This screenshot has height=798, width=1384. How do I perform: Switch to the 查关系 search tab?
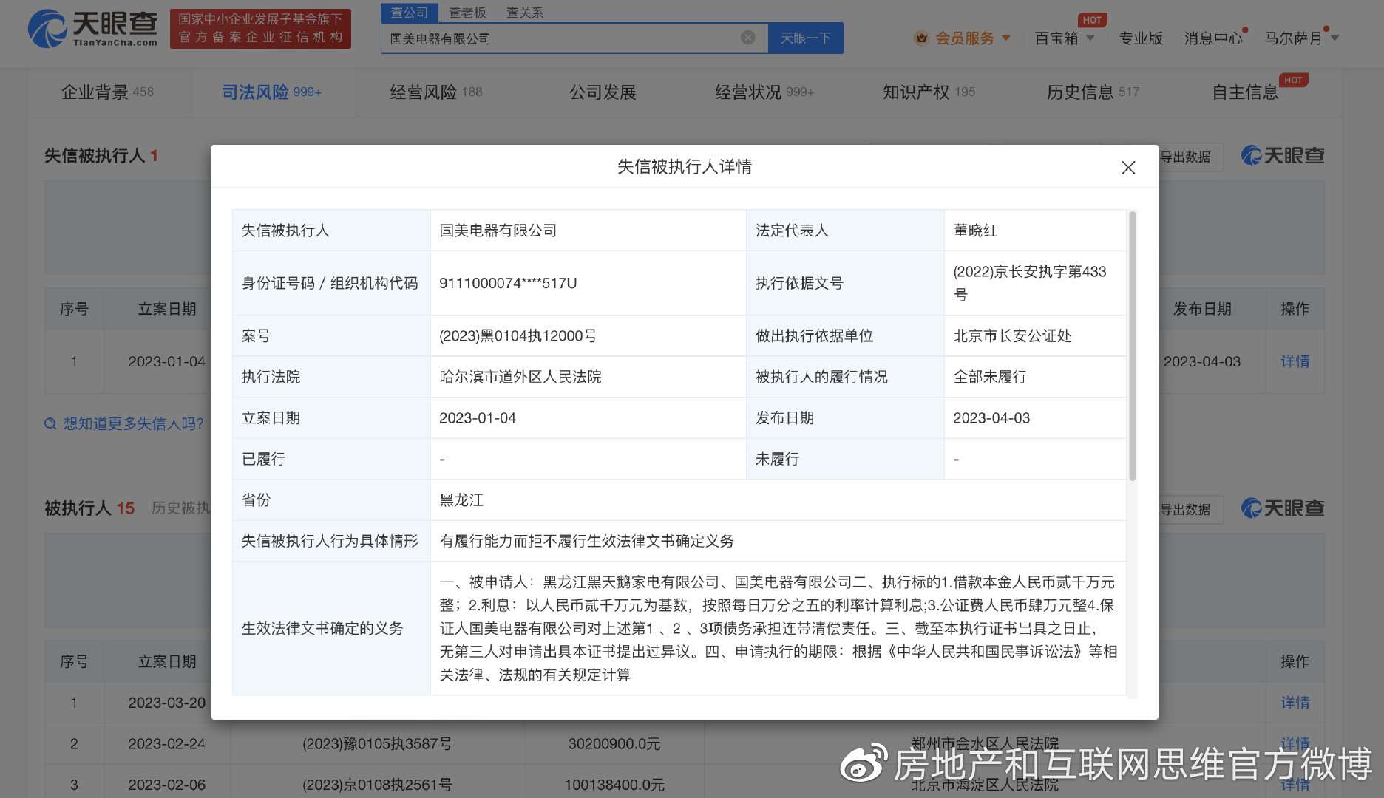525,13
